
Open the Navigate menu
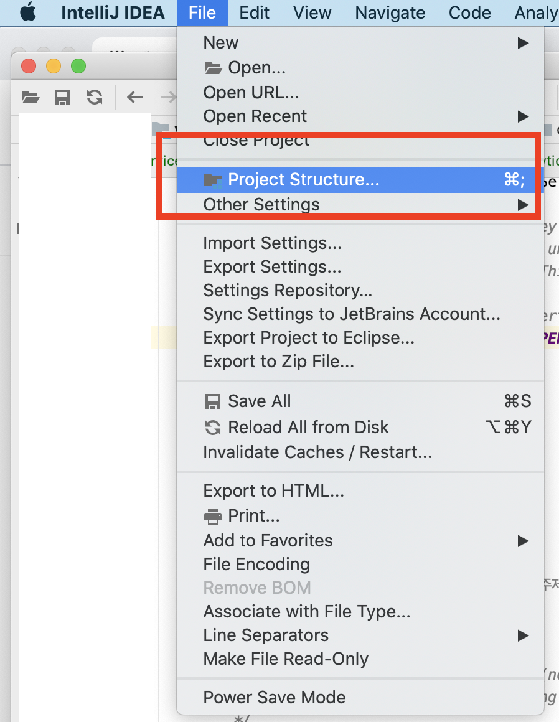tap(390, 13)
